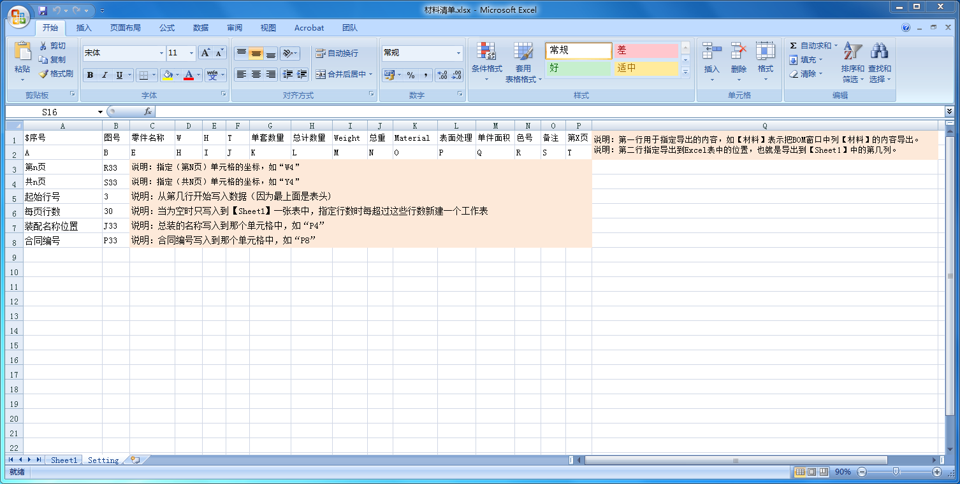The image size is (960, 484).
Task: Expand the formula bar
Action: click(x=949, y=111)
